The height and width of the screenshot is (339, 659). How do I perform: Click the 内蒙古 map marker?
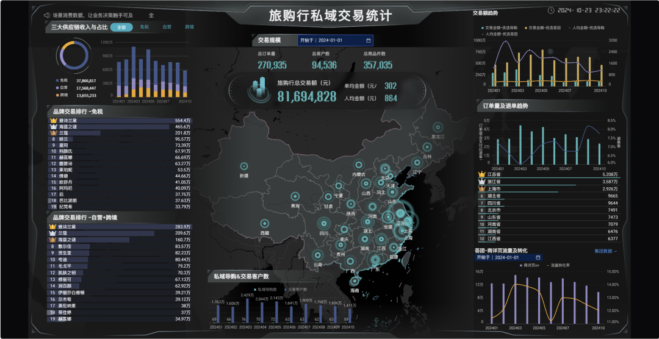pyautogui.click(x=359, y=165)
